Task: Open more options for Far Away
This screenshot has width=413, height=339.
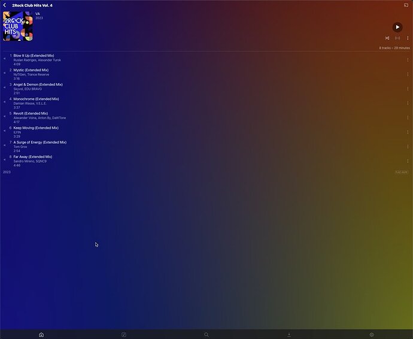Action: click(408, 161)
